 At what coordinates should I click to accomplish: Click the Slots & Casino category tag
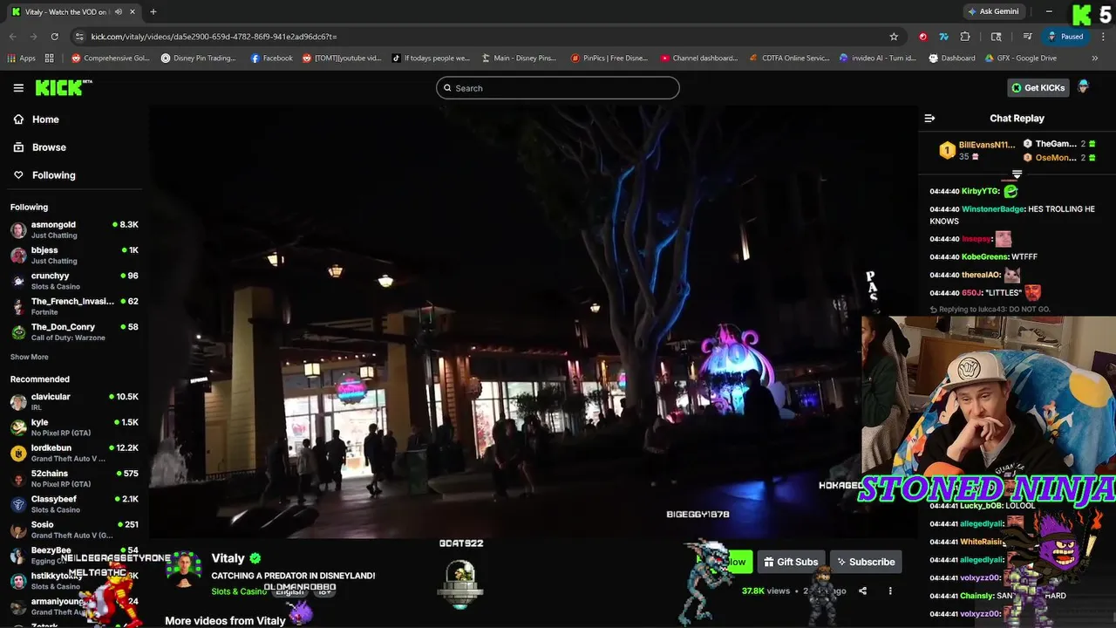click(238, 591)
